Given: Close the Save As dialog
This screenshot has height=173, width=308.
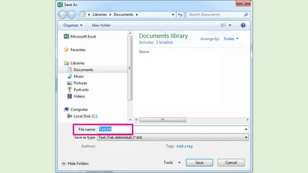Looking at the screenshot, I should tap(243, 3).
